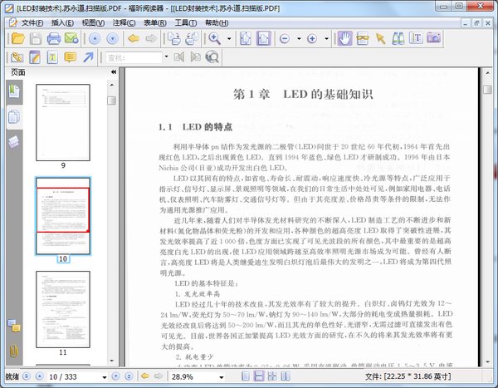Viewport: 498px width, 388px height.
Task: Click the Fit Page icon
Action: 246,39
